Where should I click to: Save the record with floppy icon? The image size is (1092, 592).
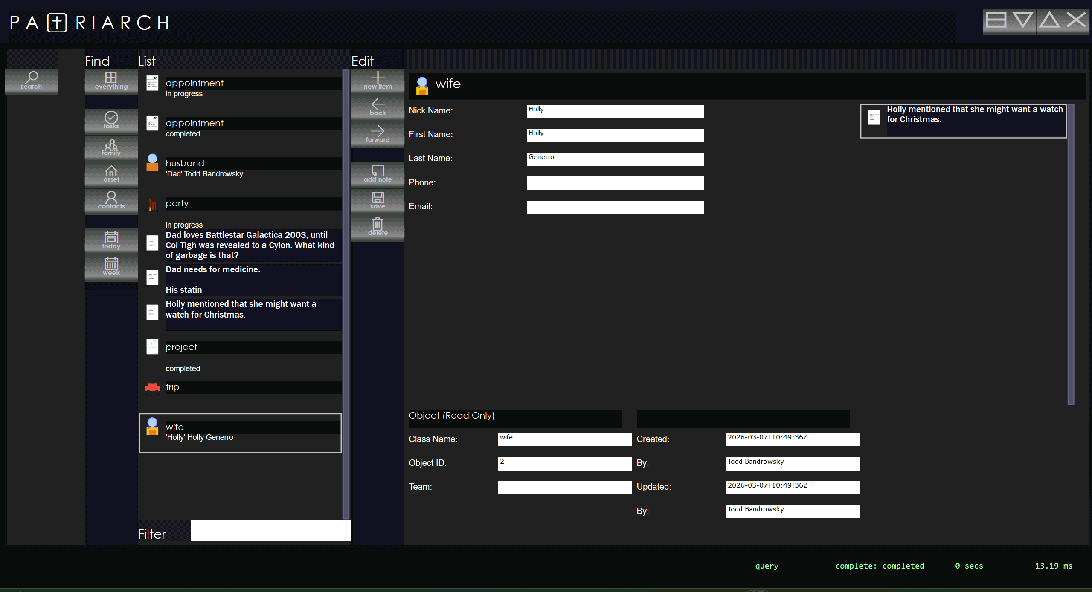378,200
